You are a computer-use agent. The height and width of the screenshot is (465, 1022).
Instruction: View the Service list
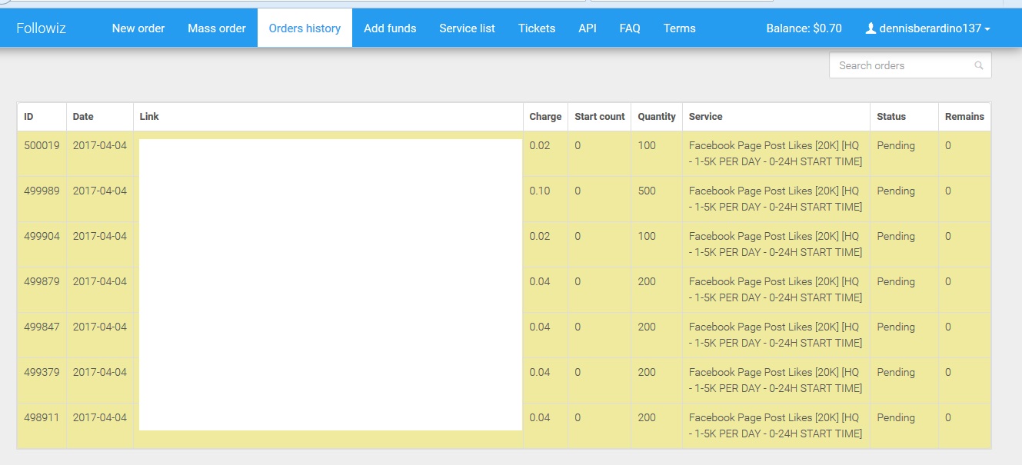[x=467, y=28]
